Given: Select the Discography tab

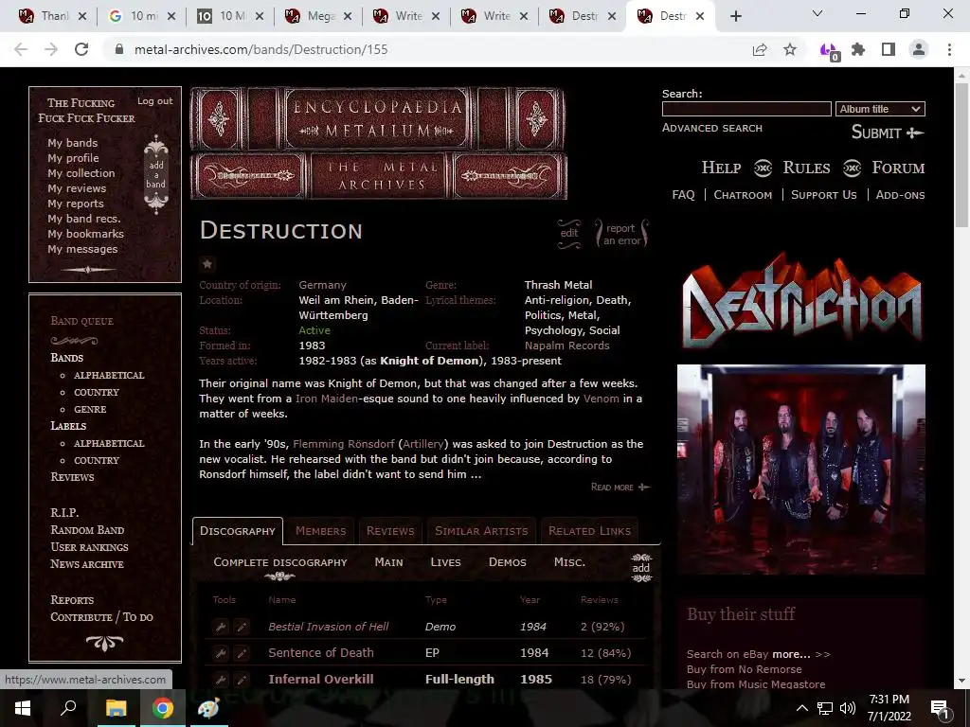Looking at the screenshot, I should 238,531.
